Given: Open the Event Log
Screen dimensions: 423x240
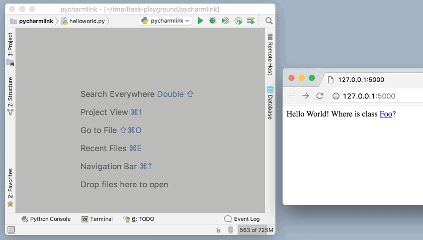Looking at the screenshot, I should click(242, 219).
